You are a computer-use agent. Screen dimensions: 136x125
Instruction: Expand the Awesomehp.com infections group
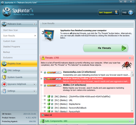coord(41,72)
